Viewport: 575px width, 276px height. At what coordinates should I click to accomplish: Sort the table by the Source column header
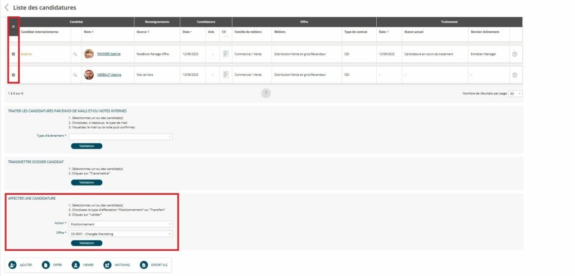pyautogui.click(x=143, y=32)
